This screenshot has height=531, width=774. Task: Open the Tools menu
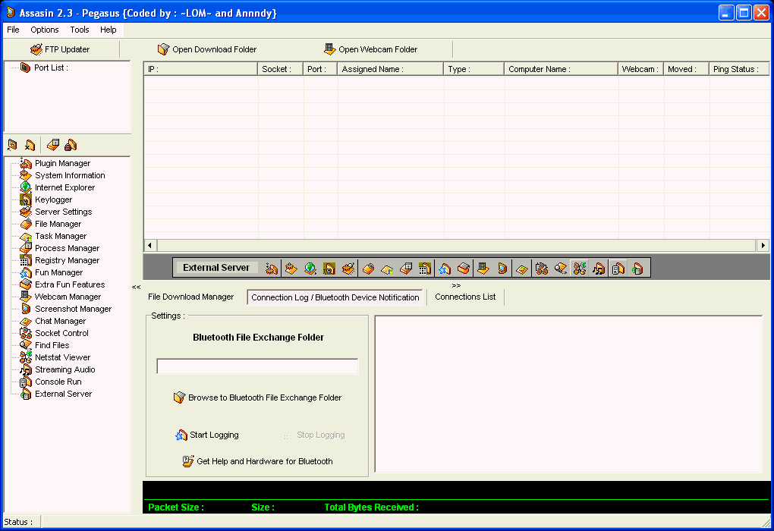[x=80, y=30]
